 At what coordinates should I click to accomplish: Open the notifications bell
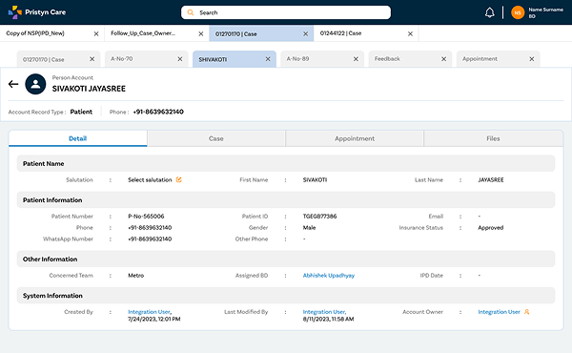point(490,12)
